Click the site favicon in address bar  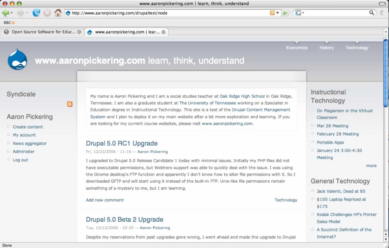68,13
